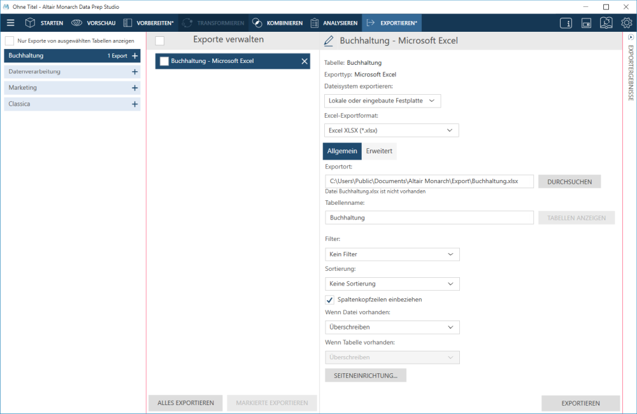Remove the Buchhaltung - Microsoft Excel export

[x=304, y=61]
